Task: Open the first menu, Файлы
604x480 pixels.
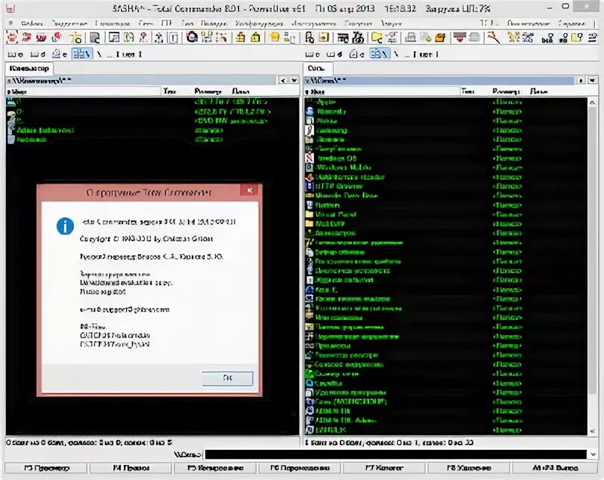Action: (32, 23)
